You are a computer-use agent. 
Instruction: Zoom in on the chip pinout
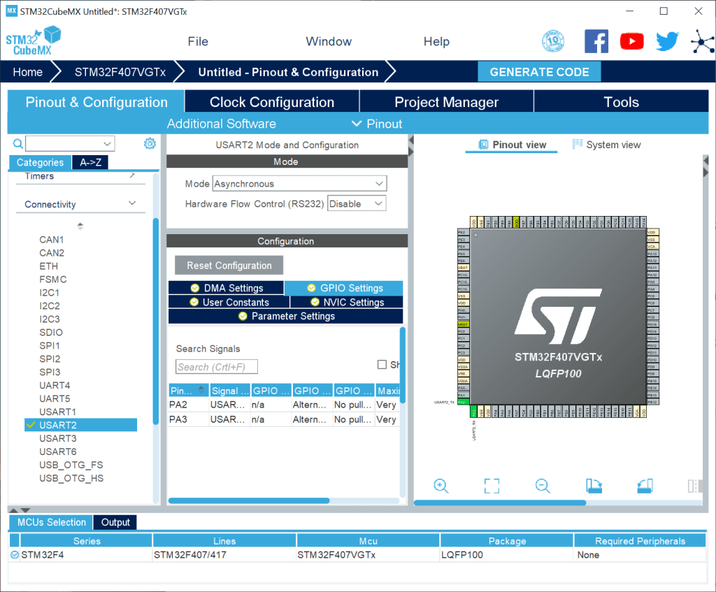[441, 486]
